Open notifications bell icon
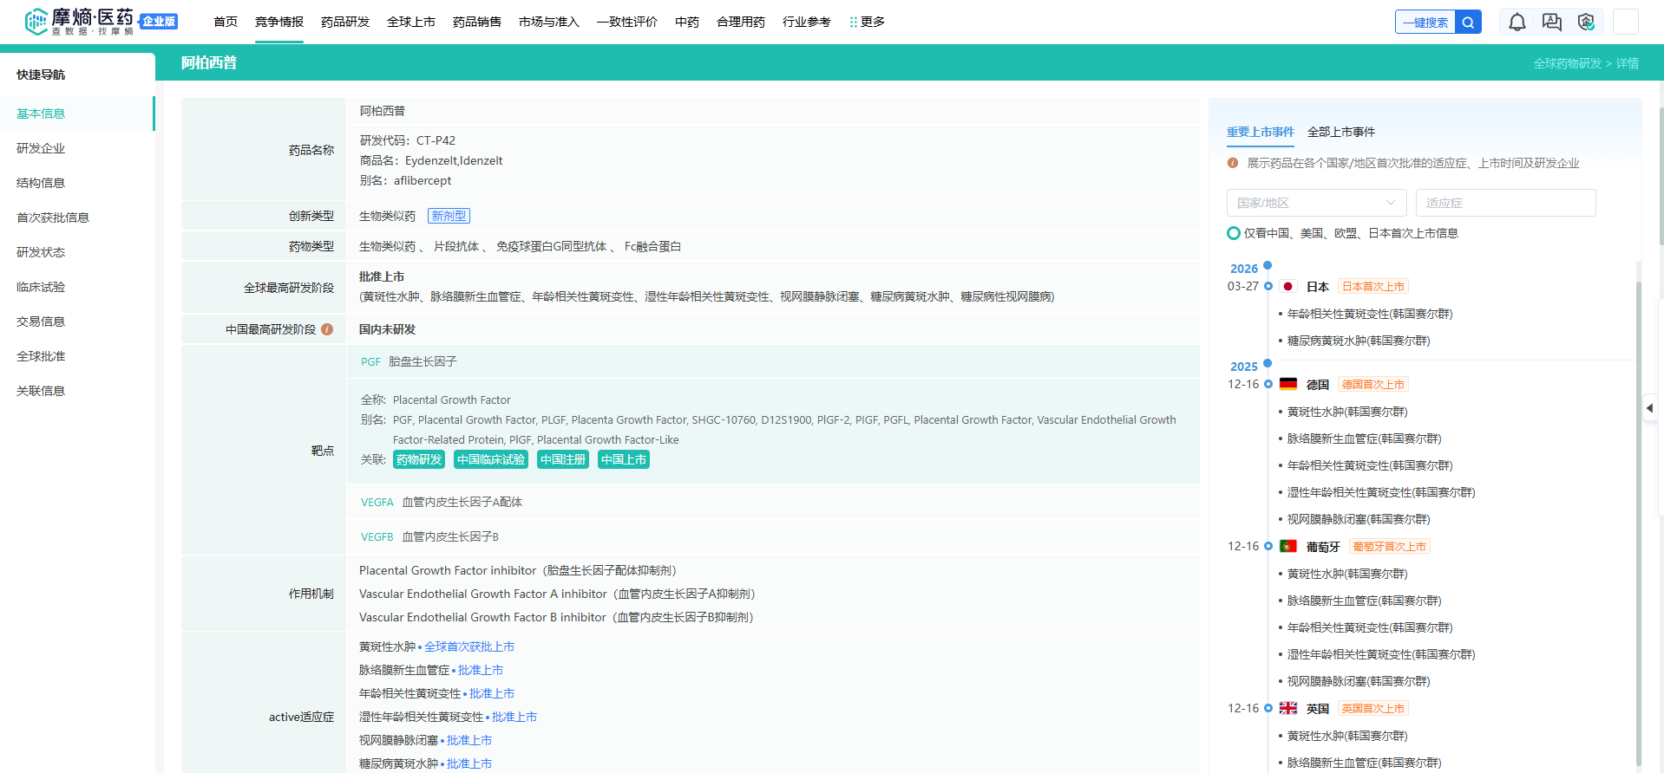 click(1517, 23)
